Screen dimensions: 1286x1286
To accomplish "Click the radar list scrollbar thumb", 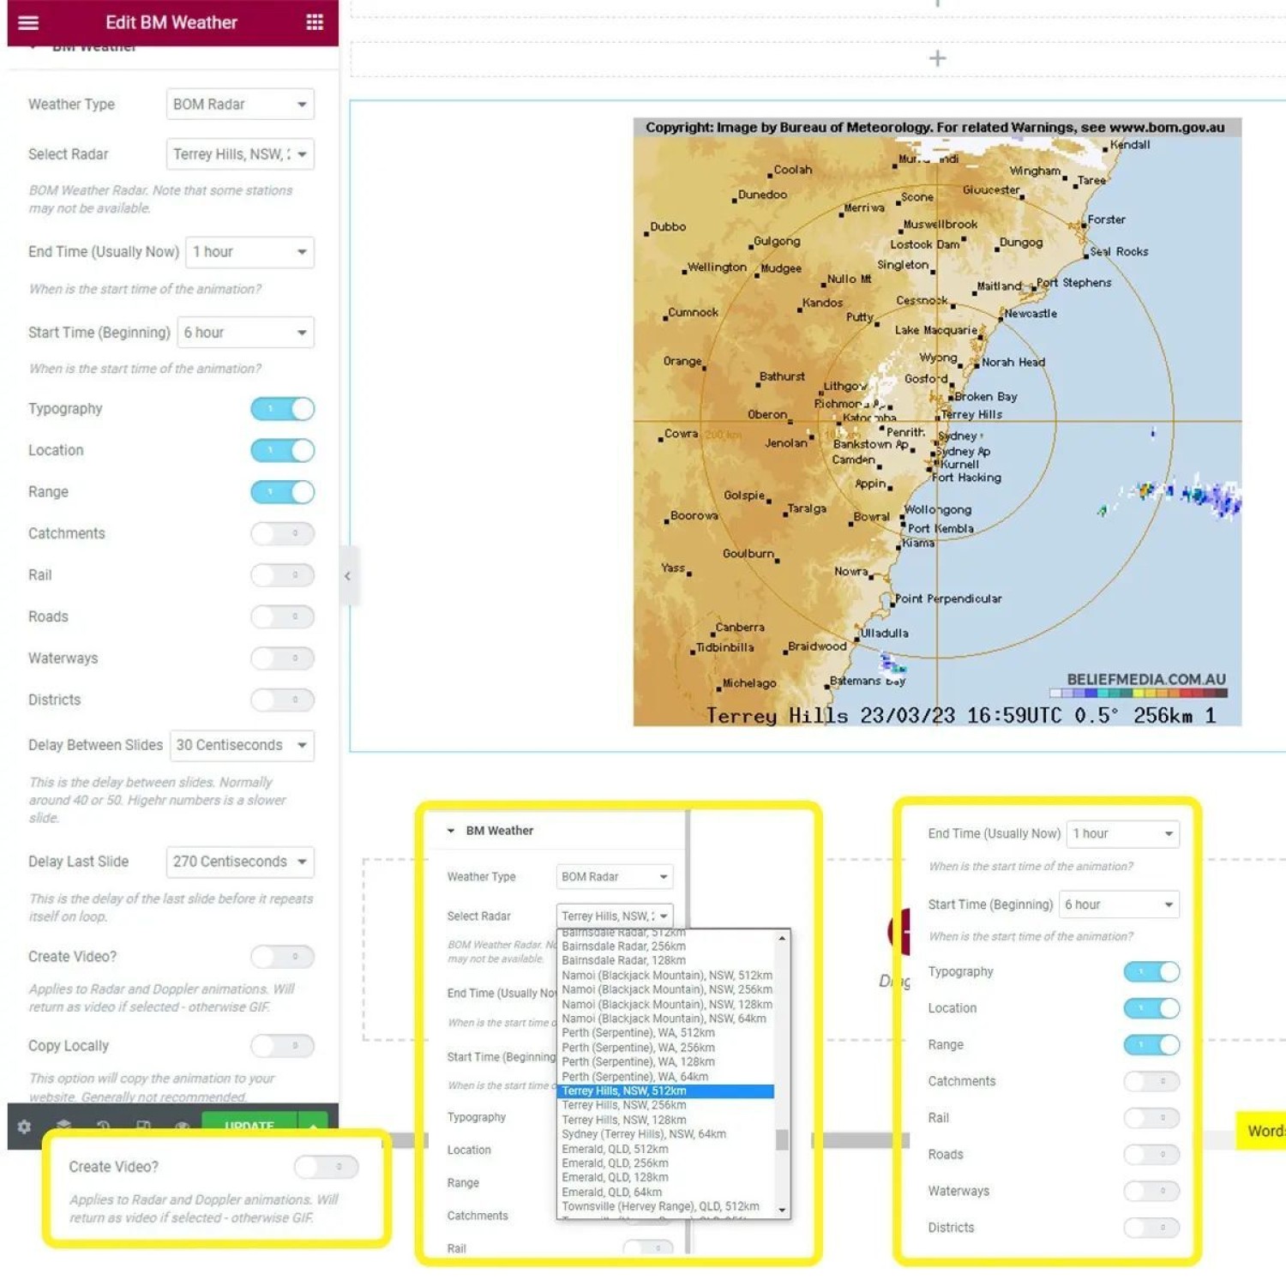I will click(781, 1139).
